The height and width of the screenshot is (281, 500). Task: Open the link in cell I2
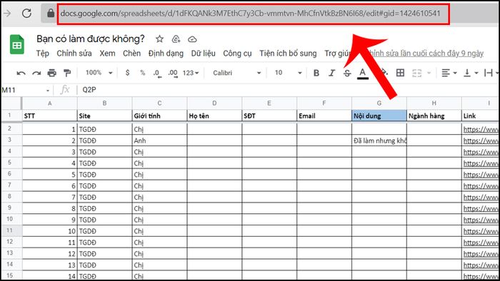point(481,129)
